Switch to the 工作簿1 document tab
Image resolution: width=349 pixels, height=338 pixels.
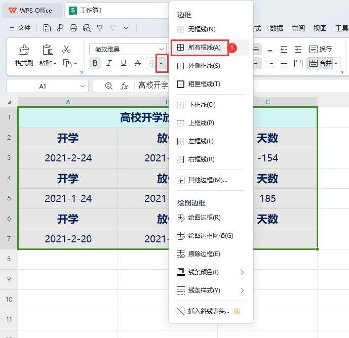click(117, 11)
